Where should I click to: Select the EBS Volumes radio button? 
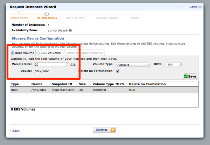pyautogui.click(x=38, y=53)
